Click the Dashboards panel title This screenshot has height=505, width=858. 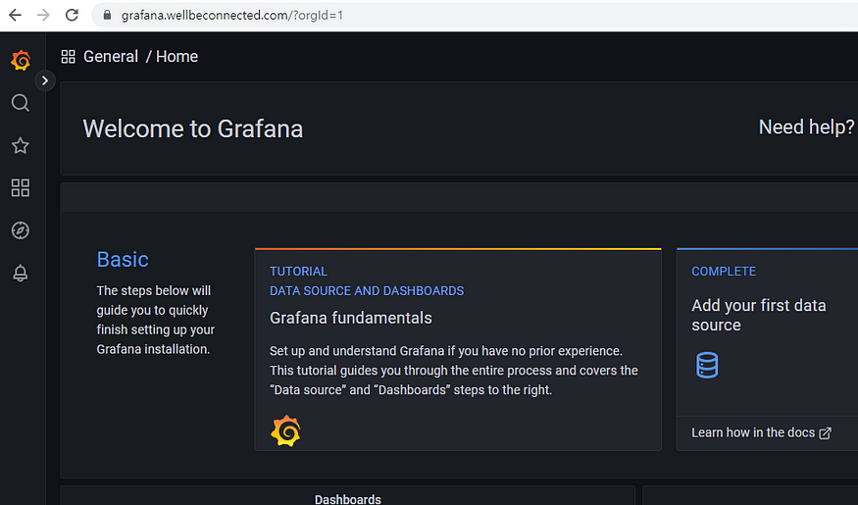click(x=347, y=499)
